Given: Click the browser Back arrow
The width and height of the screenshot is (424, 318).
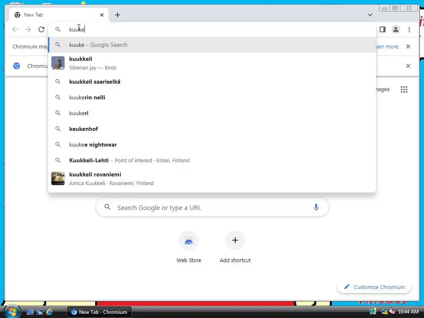Looking at the screenshot, I should pos(15,29).
